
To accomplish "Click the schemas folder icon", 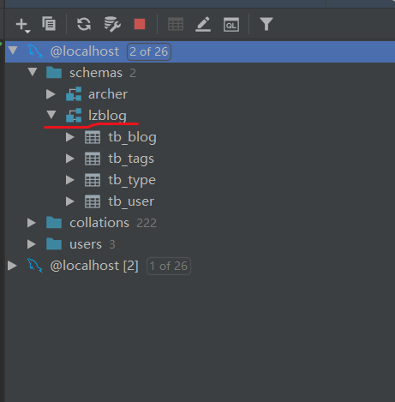I will point(54,73).
